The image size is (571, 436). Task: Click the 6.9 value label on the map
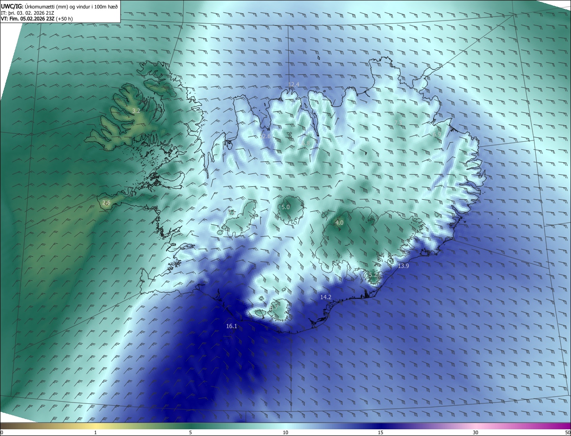pos(437,134)
